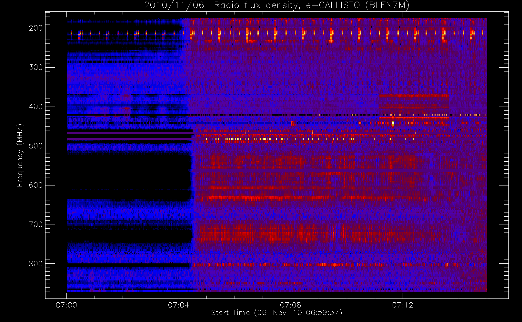The height and width of the screenshot is (322, 522).
Task: Click the 07:08 time tick label
Action: (x=290, y=305)
